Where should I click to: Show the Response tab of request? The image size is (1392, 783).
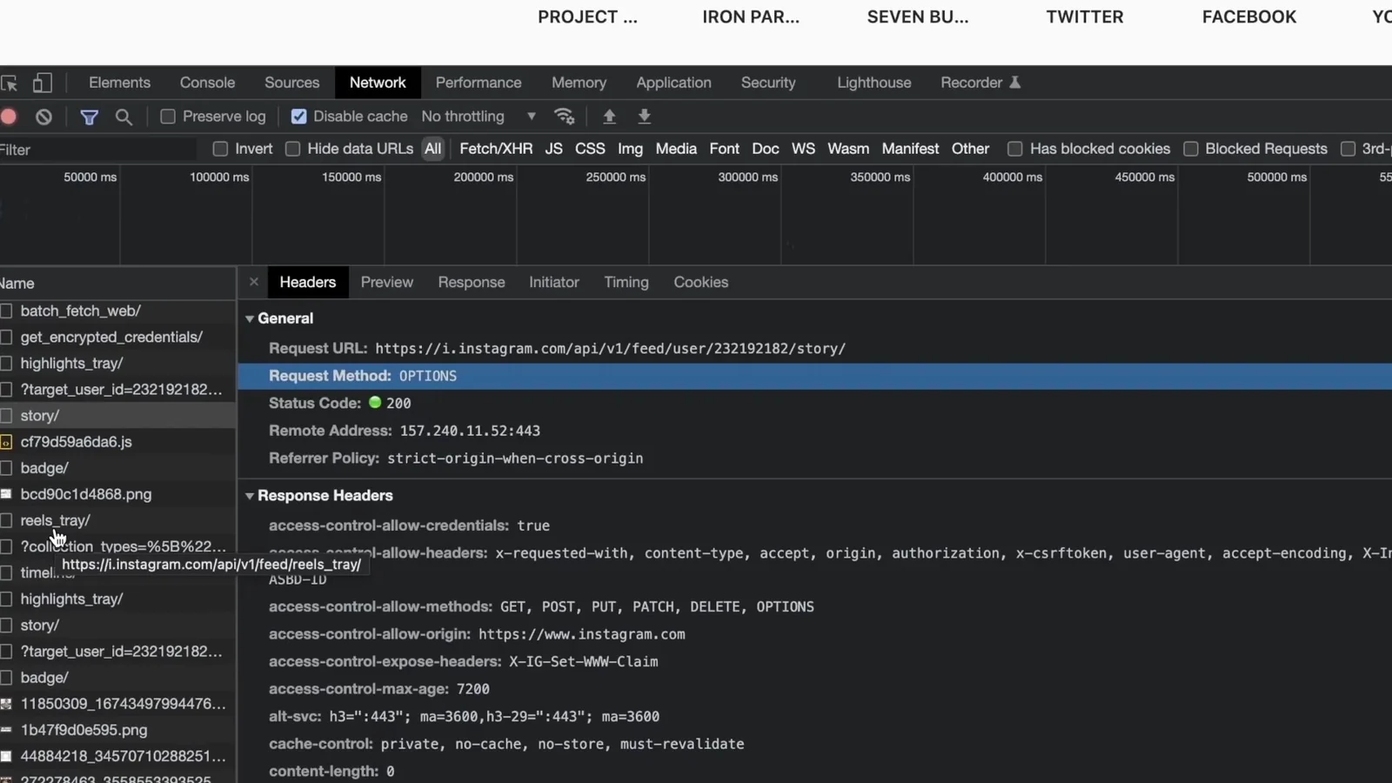(x=472, y=282)
